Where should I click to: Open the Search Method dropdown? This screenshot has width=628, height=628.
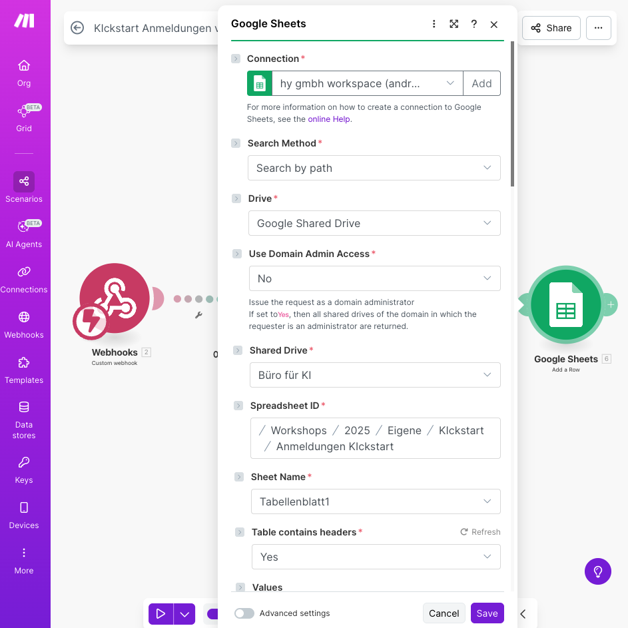click(374, 168)
